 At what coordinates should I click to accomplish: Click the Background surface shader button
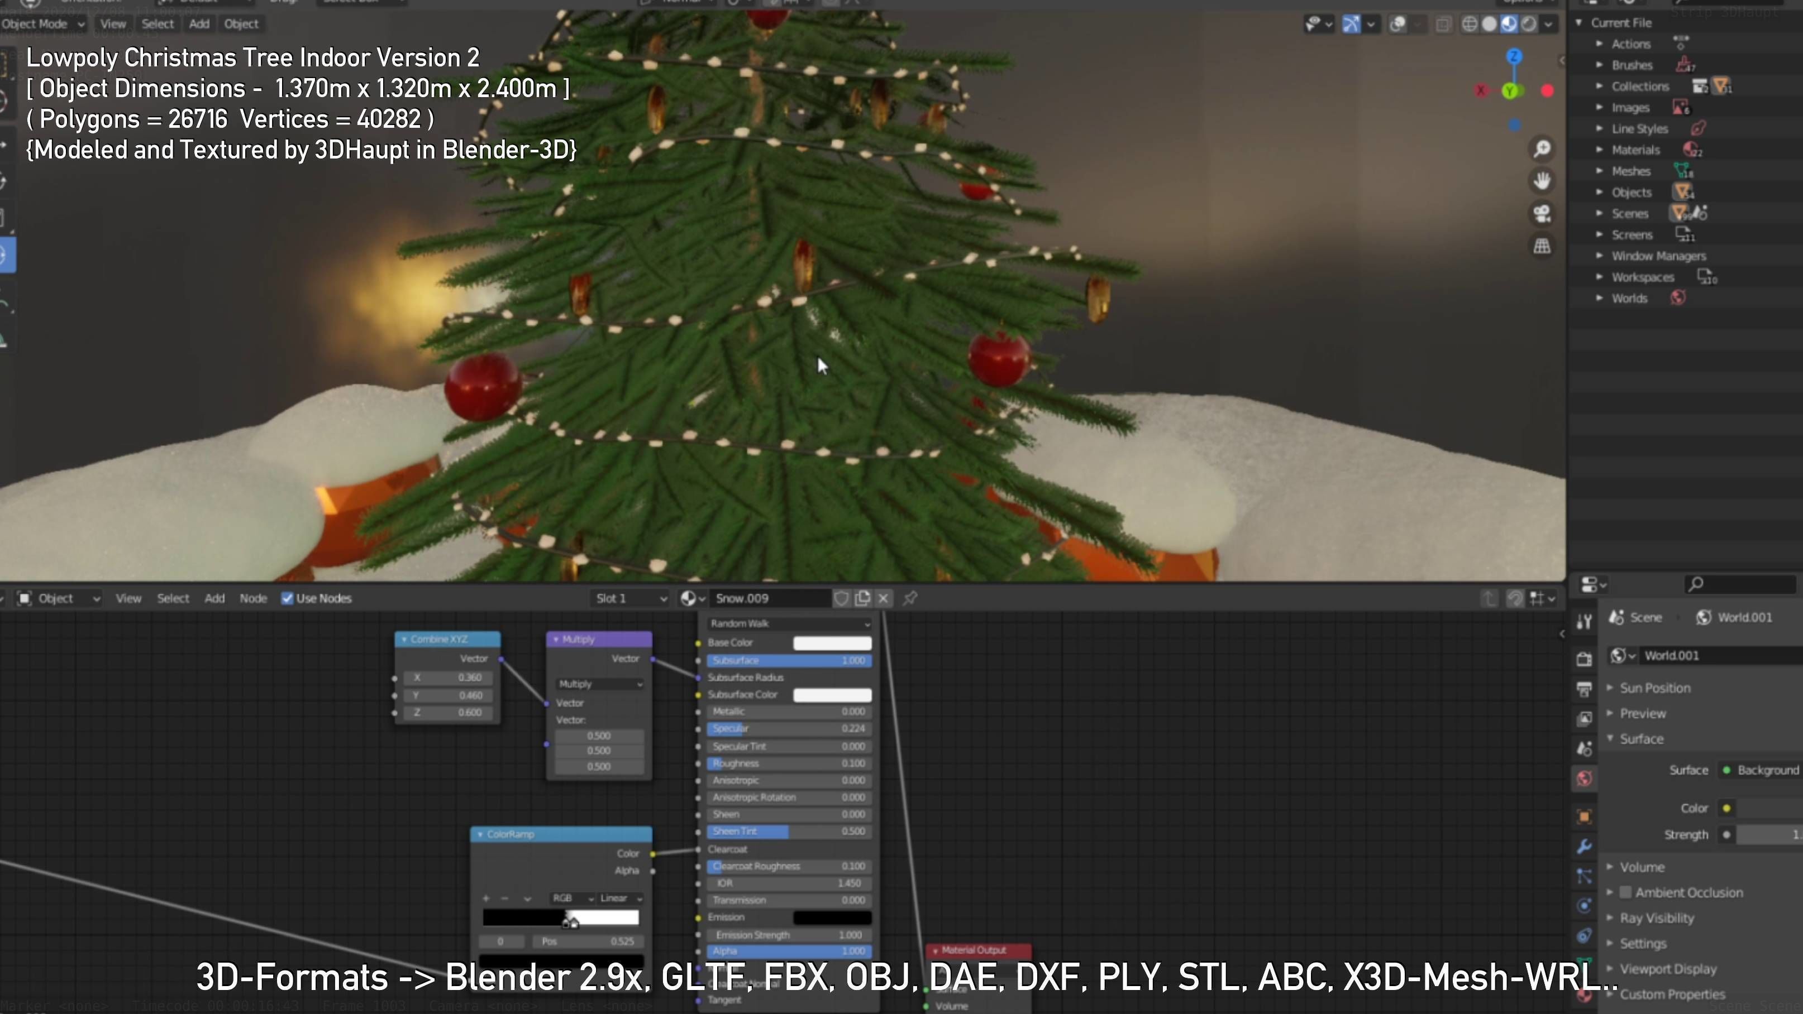coord(1761,771)
